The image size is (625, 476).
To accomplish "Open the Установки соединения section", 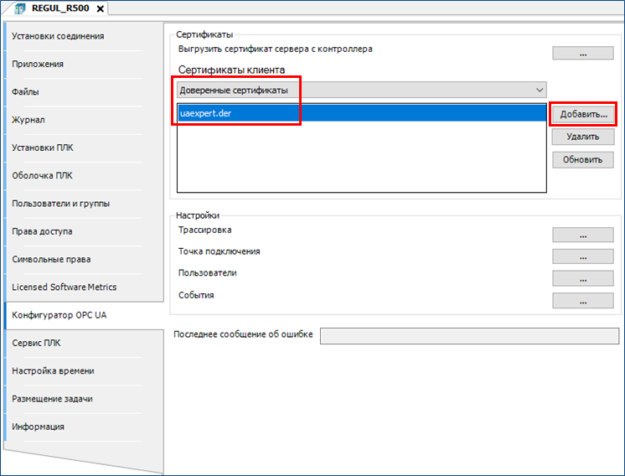I will [58, 36].
